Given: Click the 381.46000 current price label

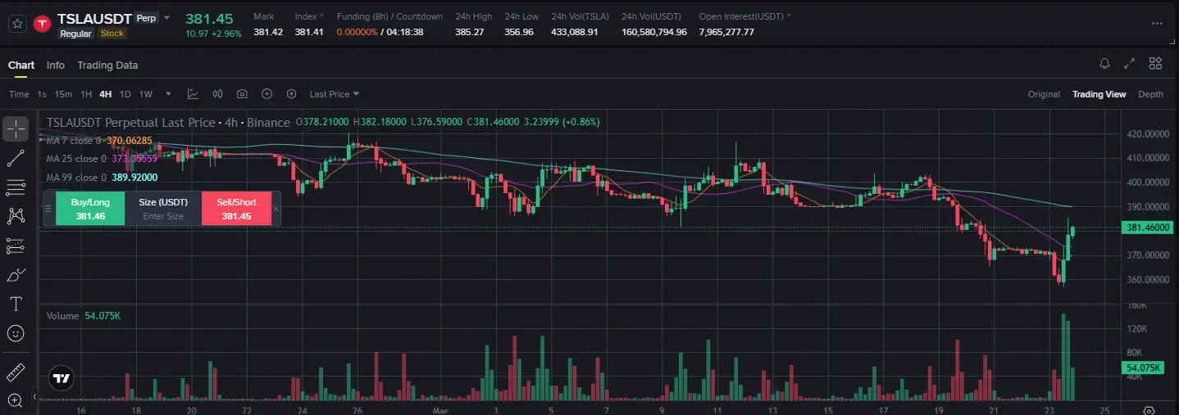Looking at the screenshot, I should click(x=1149, y=228).
